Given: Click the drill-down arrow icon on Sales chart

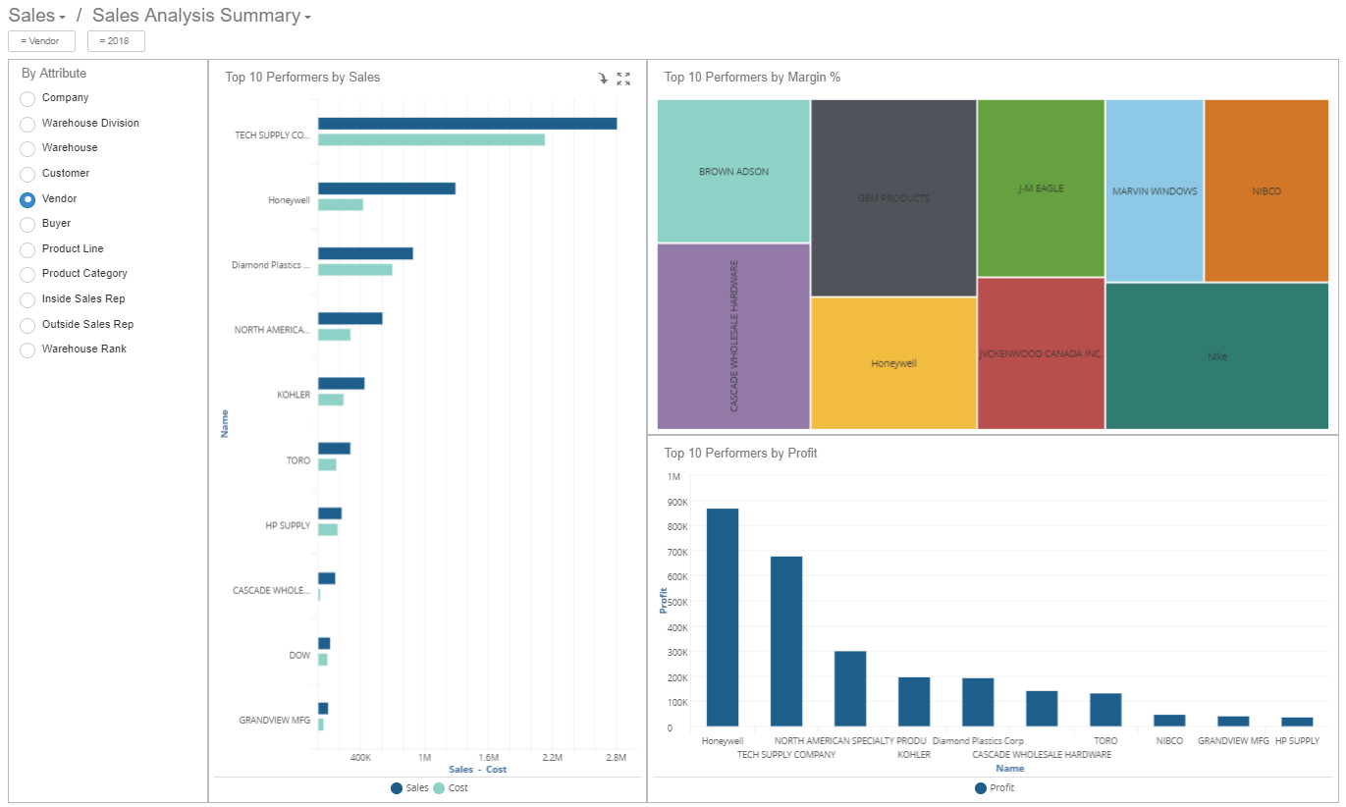Looking at the screenshot, I should (604, 79).
